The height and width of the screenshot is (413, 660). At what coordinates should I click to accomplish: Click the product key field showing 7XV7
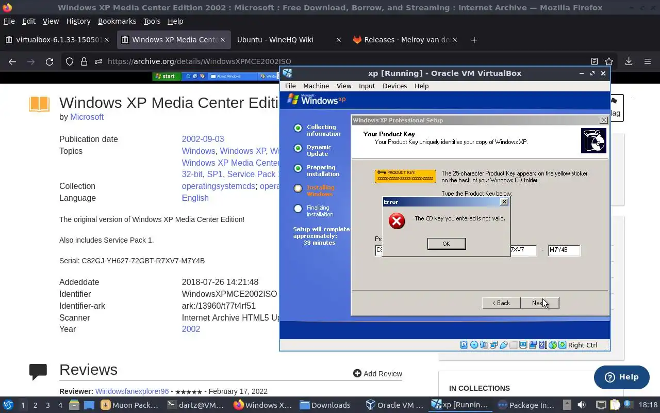(523, 250)
